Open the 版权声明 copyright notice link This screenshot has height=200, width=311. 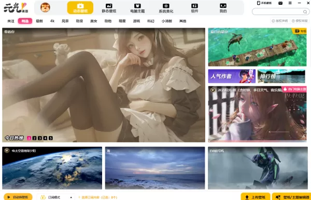pyautogui.click(x=280, y=21)
